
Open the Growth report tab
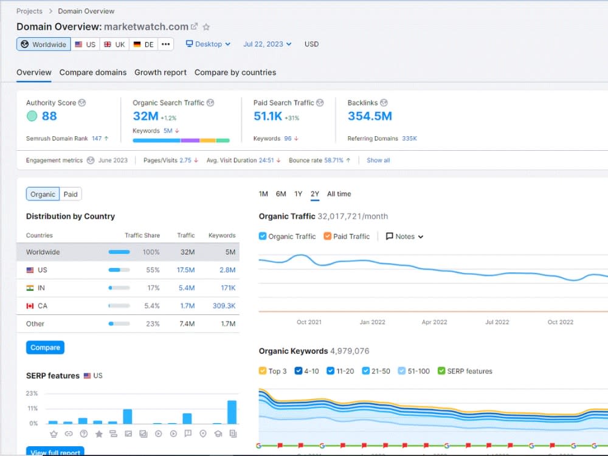tap(161, 72)
